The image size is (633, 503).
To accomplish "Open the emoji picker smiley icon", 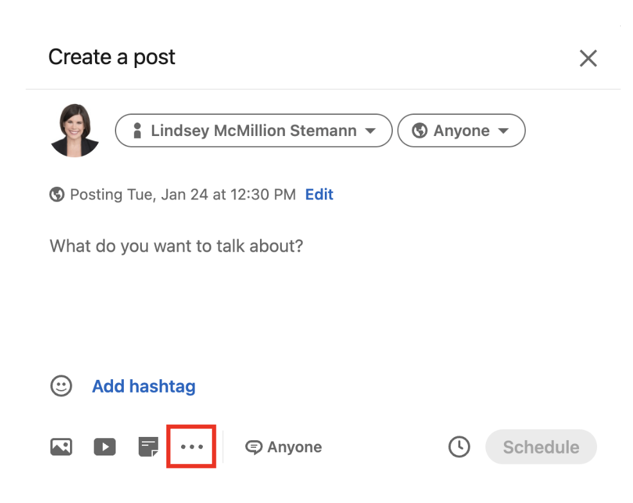I will [x=61, y=386].
